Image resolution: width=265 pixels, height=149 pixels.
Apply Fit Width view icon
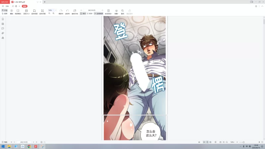(34, 11)
